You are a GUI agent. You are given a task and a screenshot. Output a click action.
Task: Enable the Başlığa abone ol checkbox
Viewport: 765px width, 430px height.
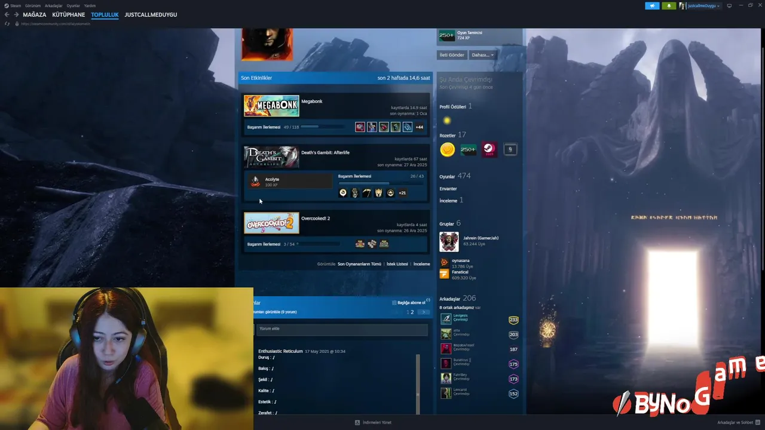point(394,303)
